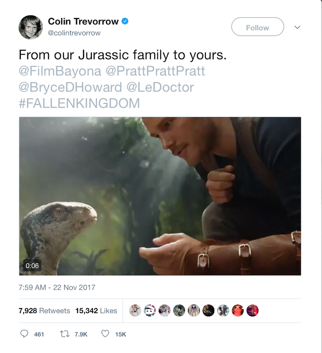
Task: Click the retweet arrows icon
Action: point(65,334)
